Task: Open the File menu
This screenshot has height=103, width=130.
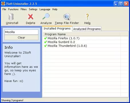Action: pyautogui.click(x=4, y=9)
